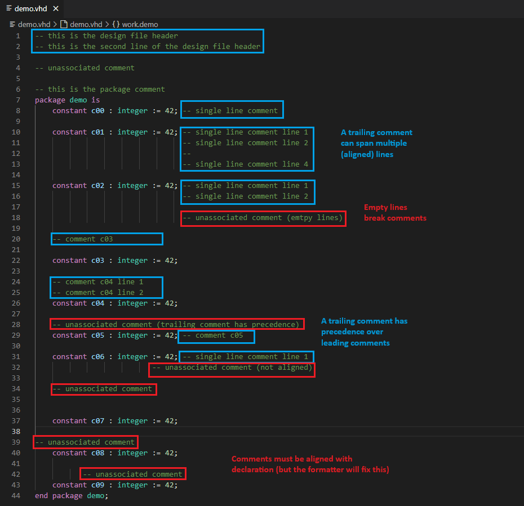Select the demo.vhd editor tab label
This screenshot has height=506, width=524.
click(32, 8)
